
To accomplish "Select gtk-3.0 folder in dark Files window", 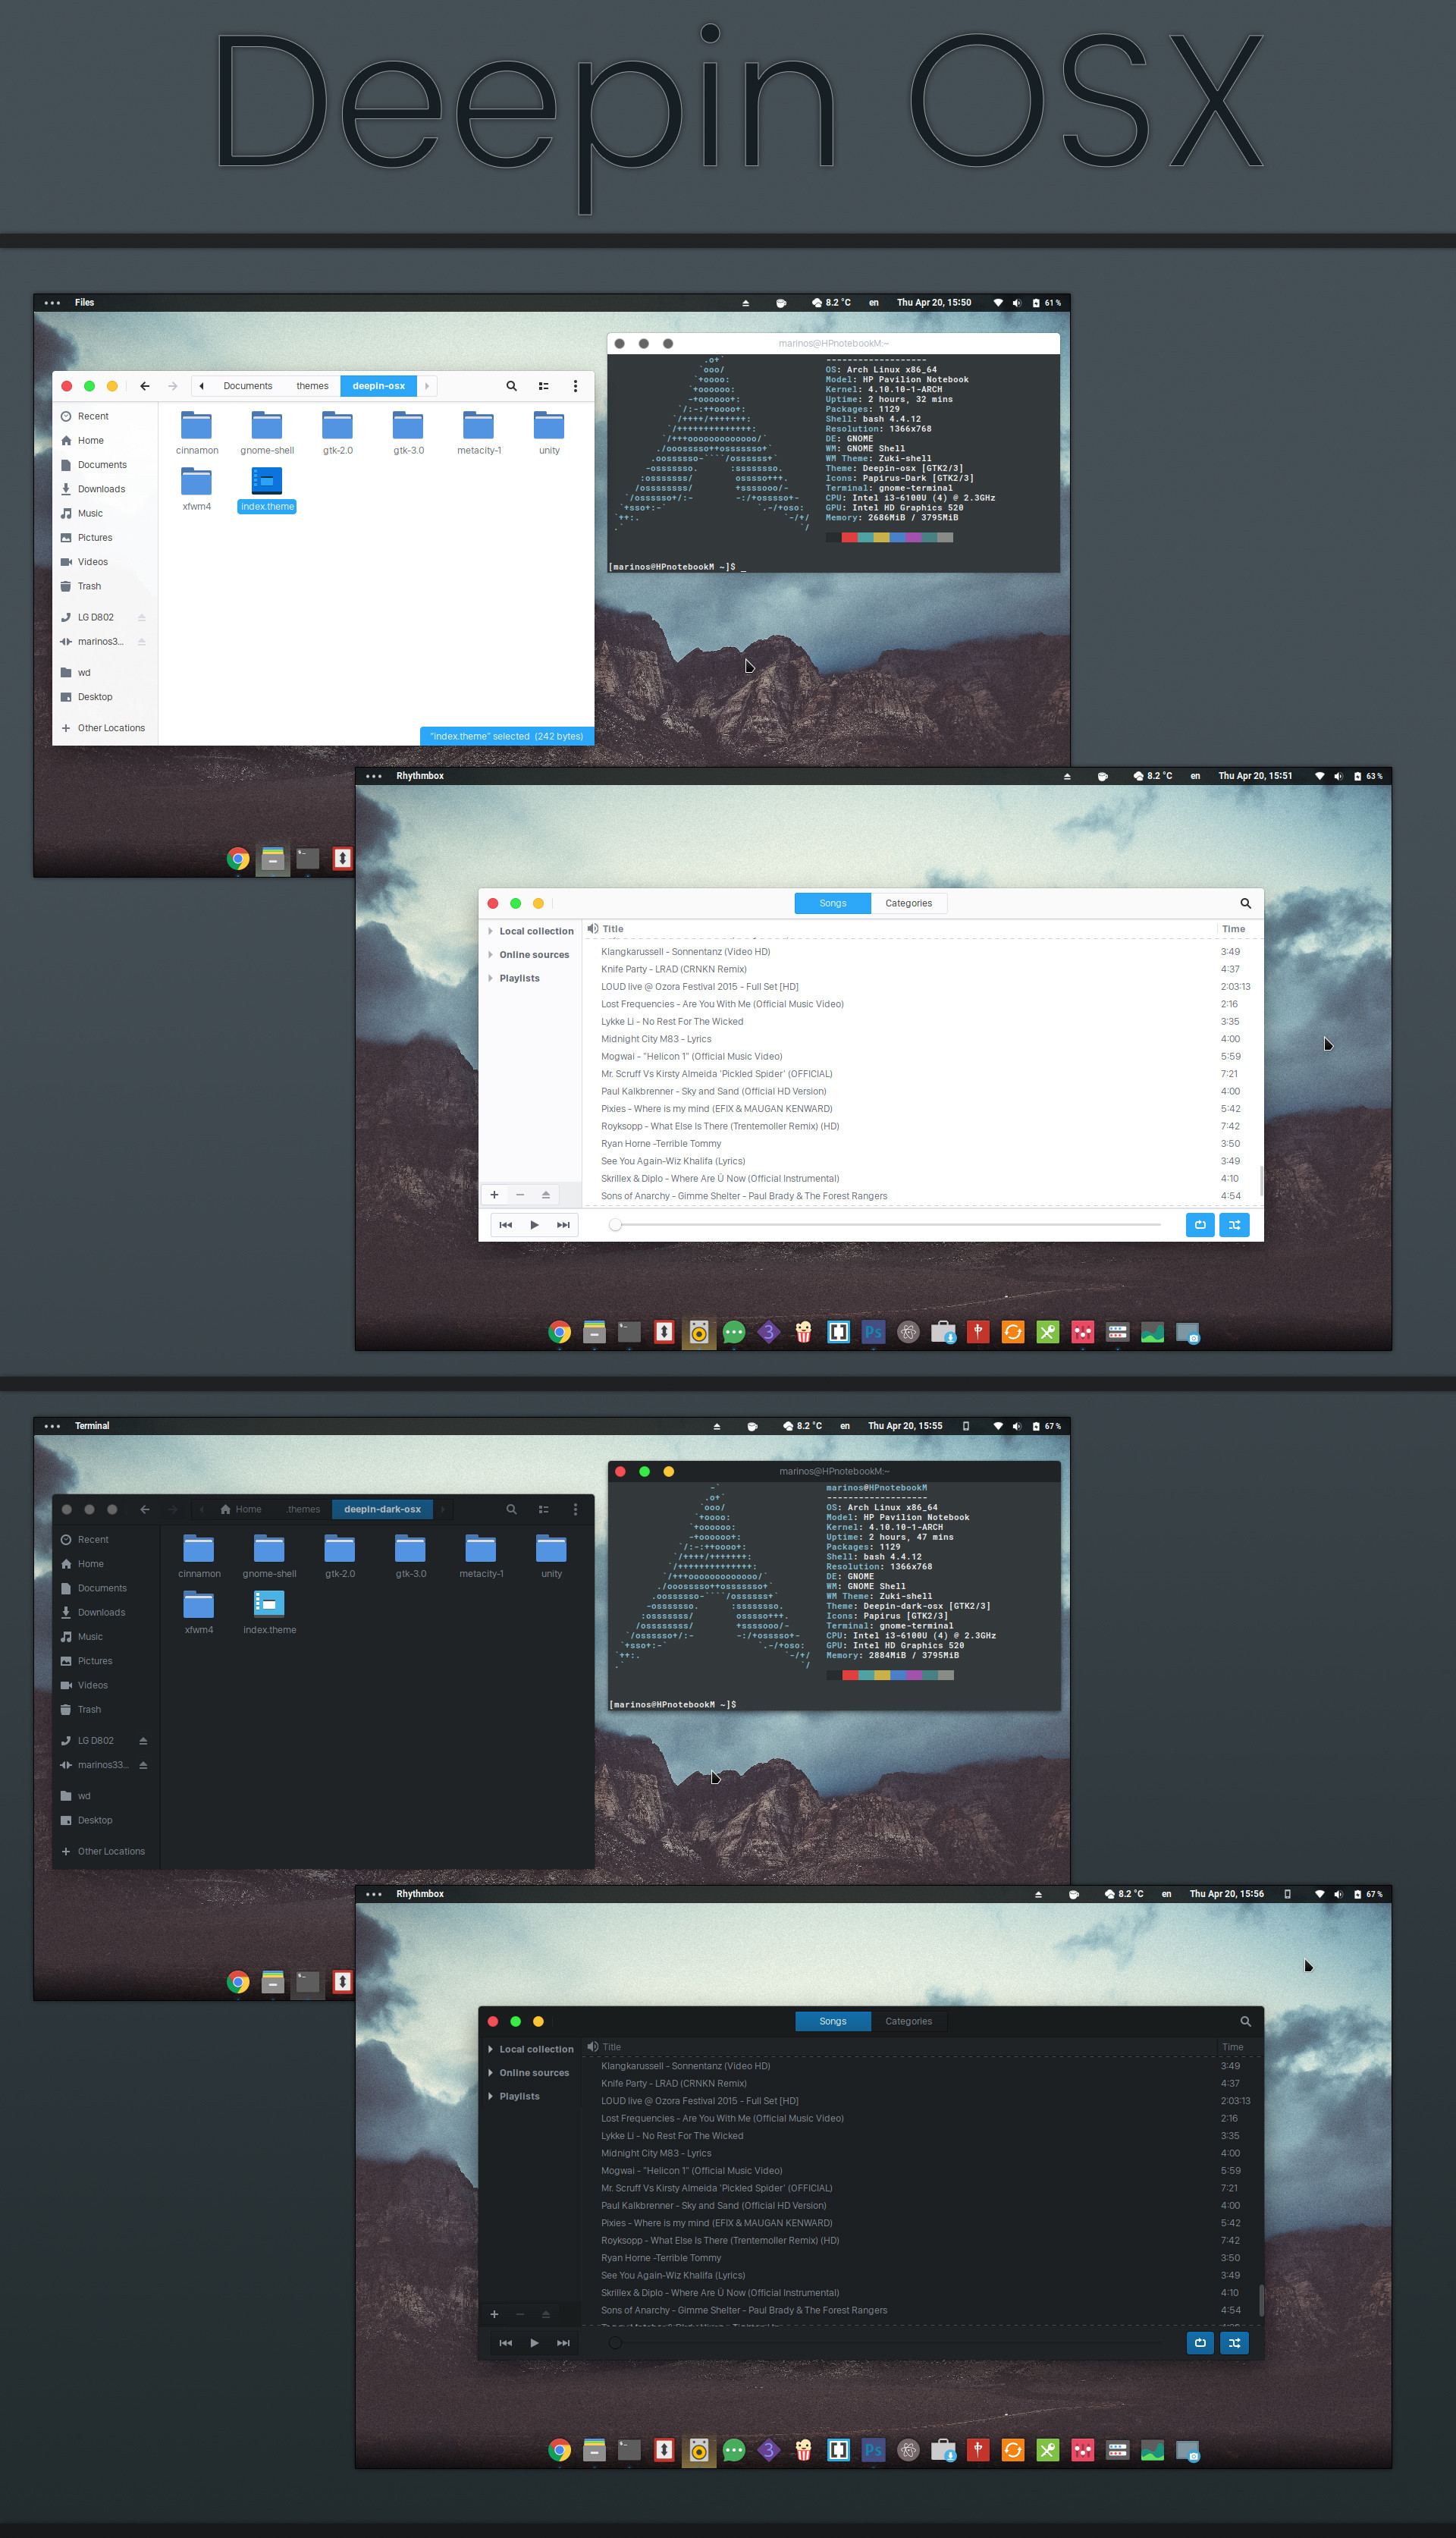I will (x=410, y=1557).
